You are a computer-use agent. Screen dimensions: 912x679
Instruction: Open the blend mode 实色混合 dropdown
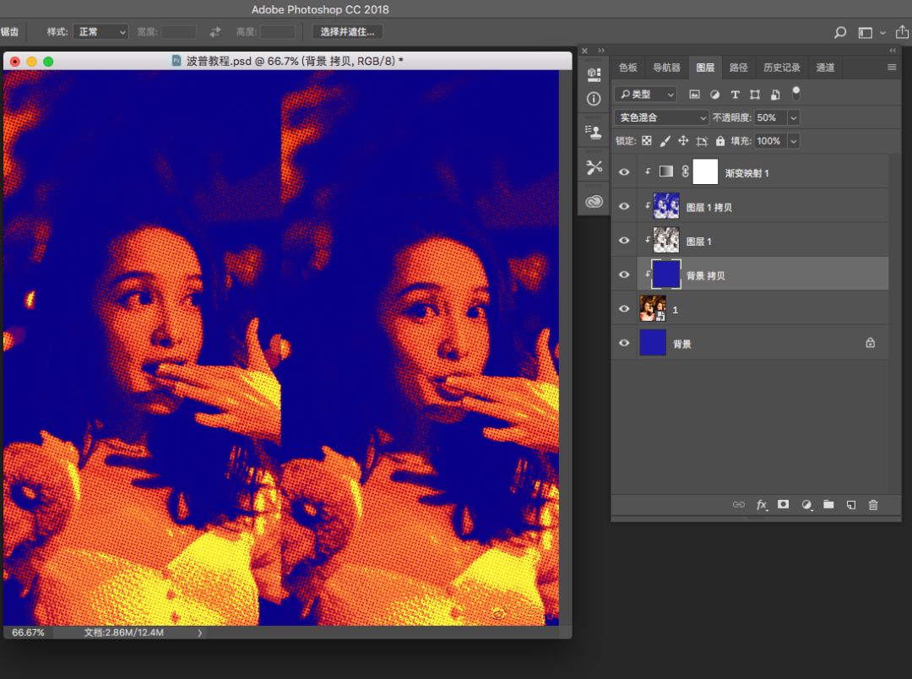[661, 117]
